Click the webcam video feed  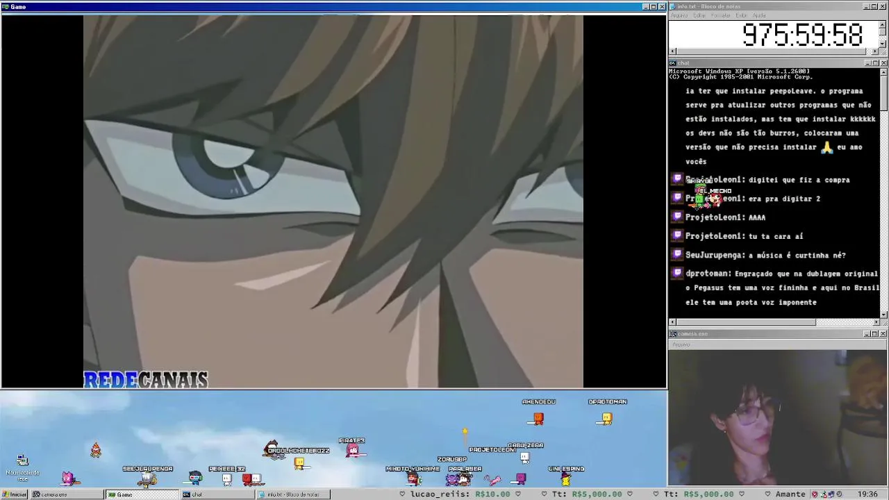[x=778, y=417]
